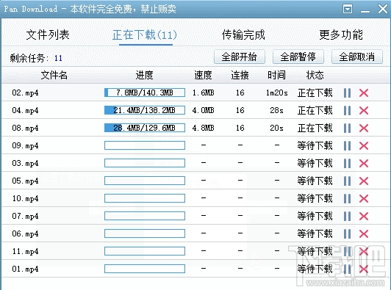This screenshot has width=391, height=290.
Task: Remove 09.mp4 with its red X
Action: pos(364,145)
